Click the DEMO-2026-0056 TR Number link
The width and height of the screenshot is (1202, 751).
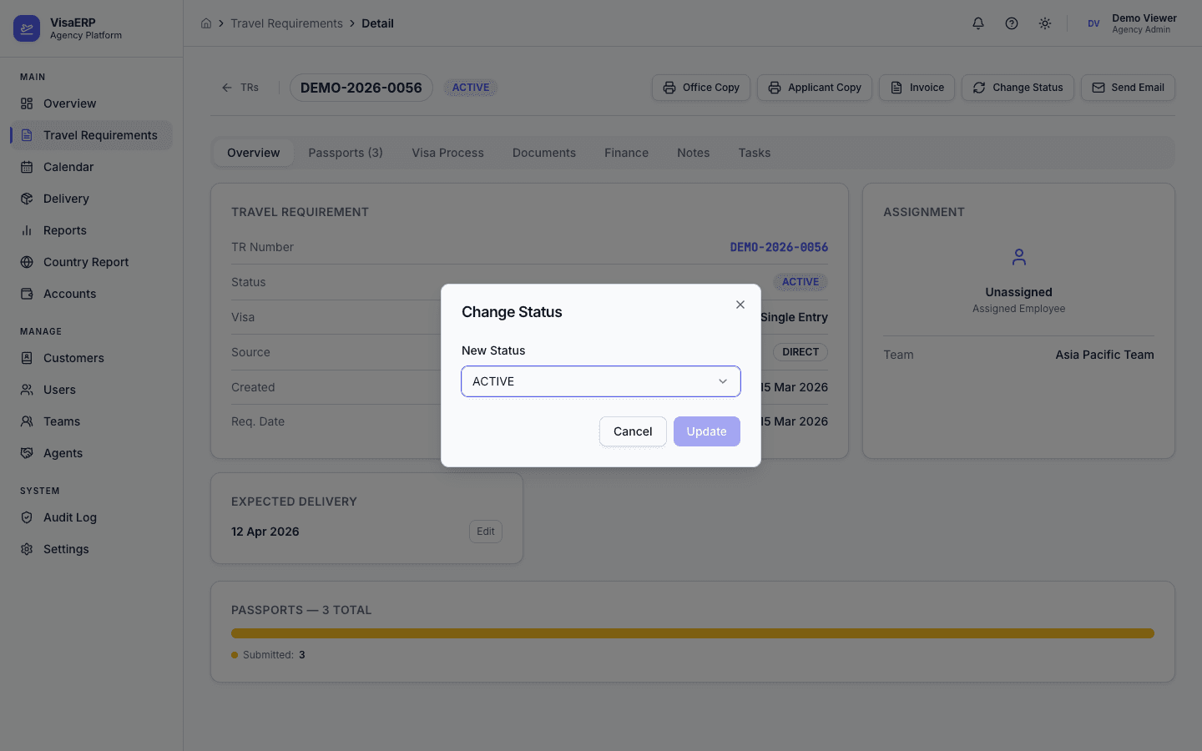pyautogui.click(x=779, y=247)
